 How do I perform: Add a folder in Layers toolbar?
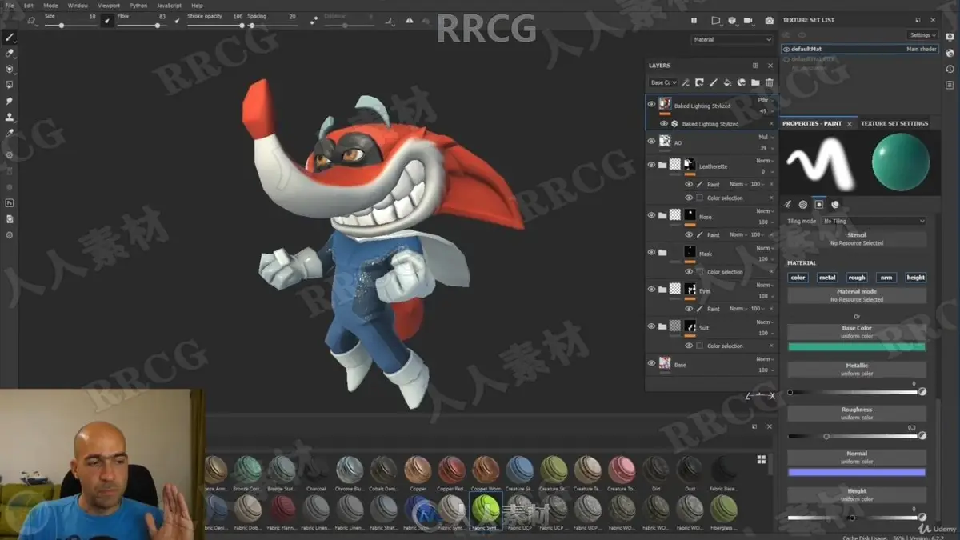point(755,82)
